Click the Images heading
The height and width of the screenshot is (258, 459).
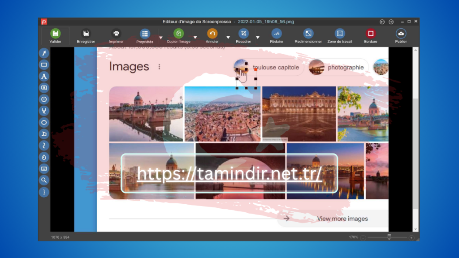(x=129, y=66)
